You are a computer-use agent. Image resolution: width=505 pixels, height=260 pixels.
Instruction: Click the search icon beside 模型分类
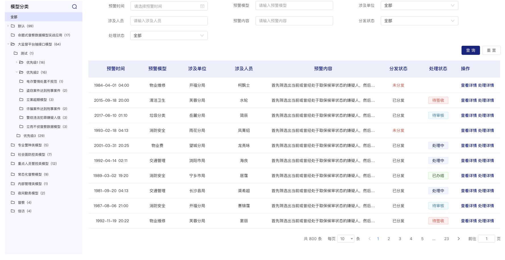[74, 7]
